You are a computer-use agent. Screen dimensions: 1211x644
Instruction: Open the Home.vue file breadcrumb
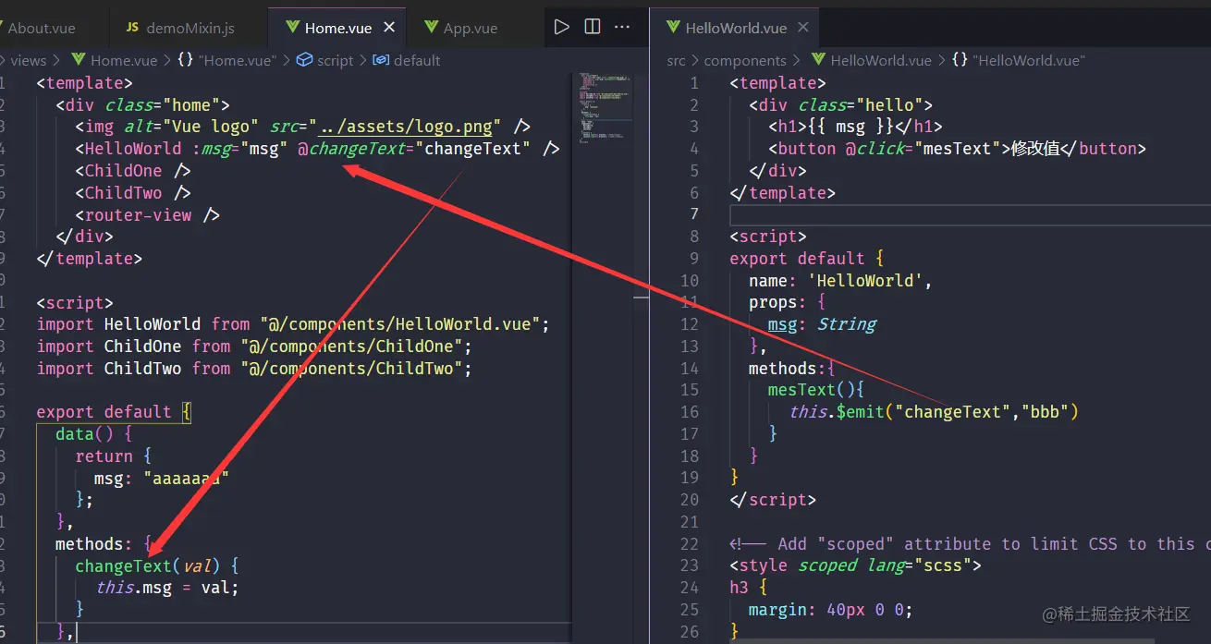coord(124,60)
